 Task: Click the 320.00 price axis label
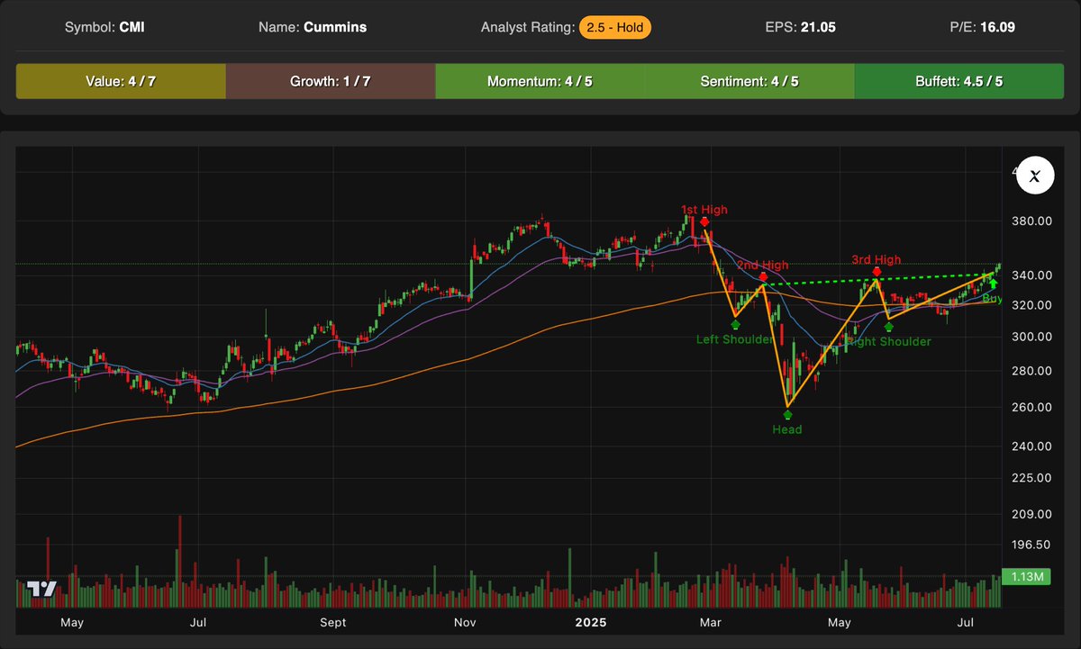point(1033,305)
